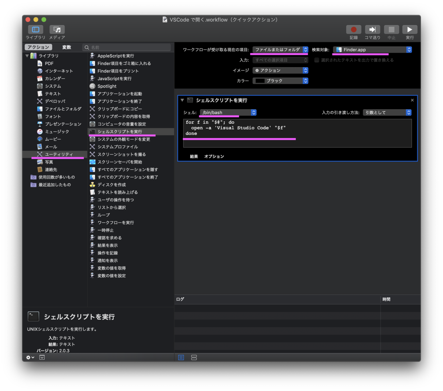Toggle 選択されたテキストを出力で置き換える checkbox

(316, 60)
